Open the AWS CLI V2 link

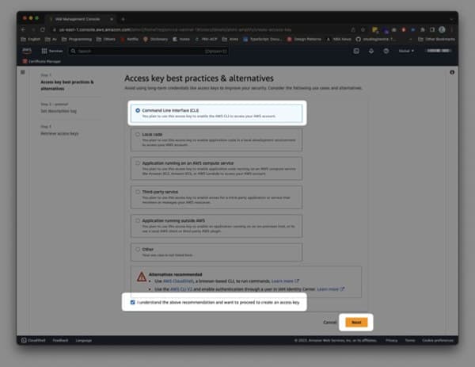pos(180,289)
